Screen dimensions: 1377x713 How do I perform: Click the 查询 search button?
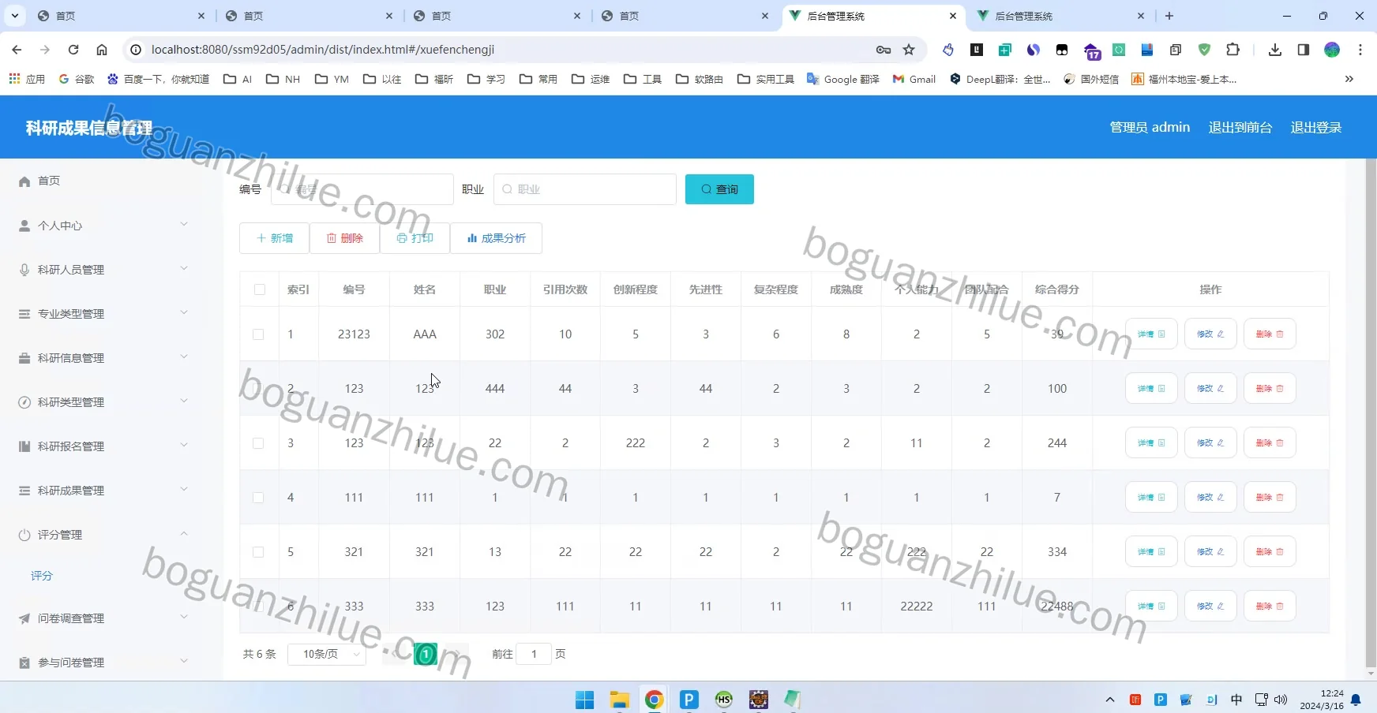click(719, 189)
